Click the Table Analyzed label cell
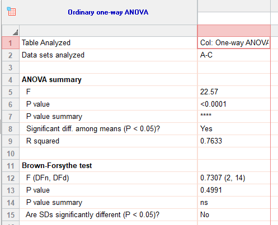278x225 pixels. tap(108, 43)
